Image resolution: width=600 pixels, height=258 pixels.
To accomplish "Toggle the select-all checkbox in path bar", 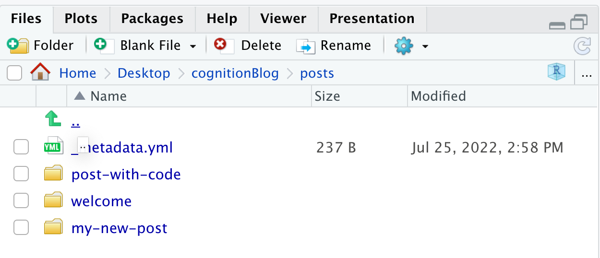I will (x=14, y=73).
